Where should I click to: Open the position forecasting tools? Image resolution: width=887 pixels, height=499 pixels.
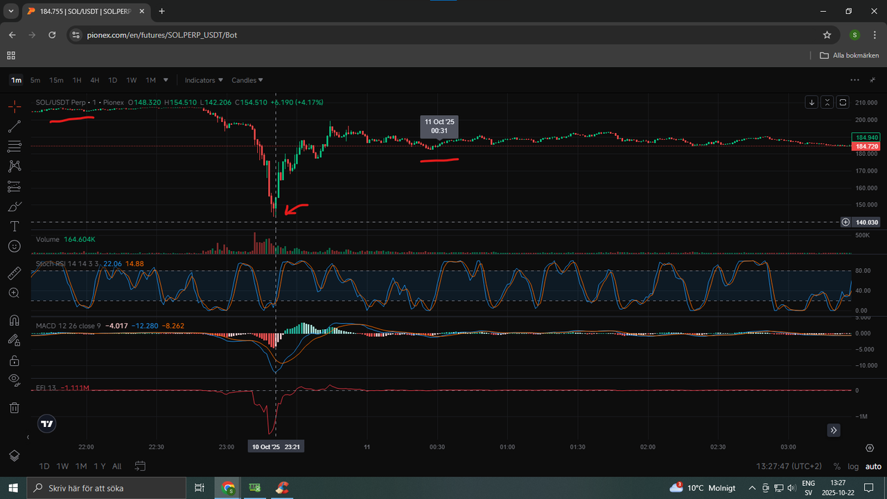pos(14,186)
